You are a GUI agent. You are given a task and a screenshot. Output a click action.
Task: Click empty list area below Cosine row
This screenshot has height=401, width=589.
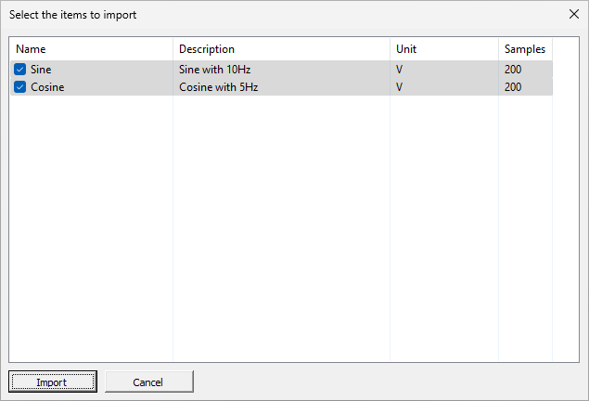pos(278,223)
